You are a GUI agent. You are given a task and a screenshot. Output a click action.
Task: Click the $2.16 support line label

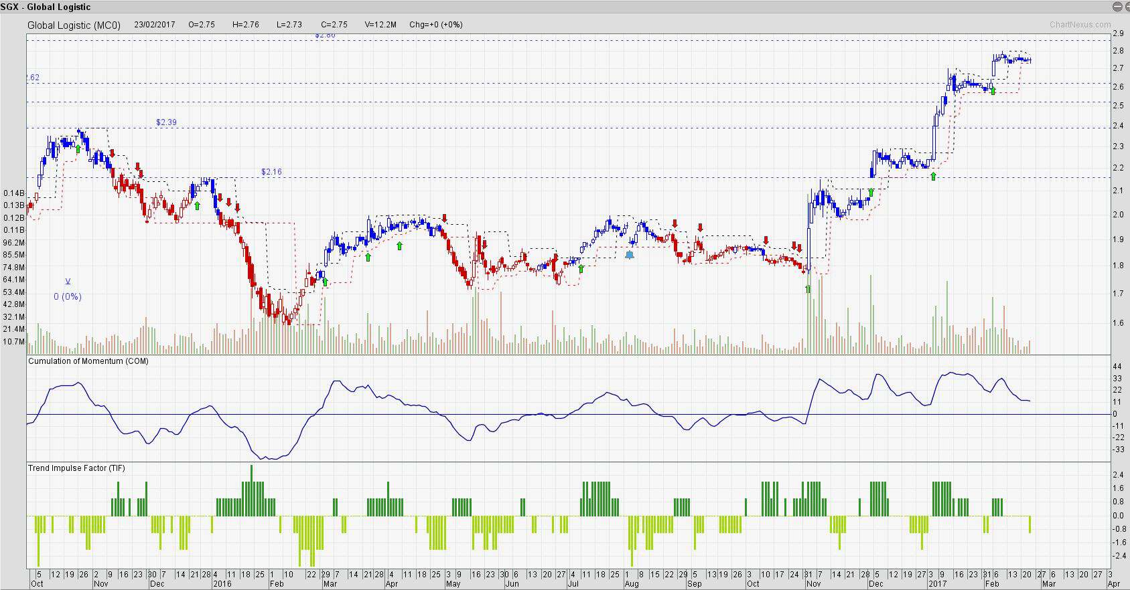[x=271, y=172]
